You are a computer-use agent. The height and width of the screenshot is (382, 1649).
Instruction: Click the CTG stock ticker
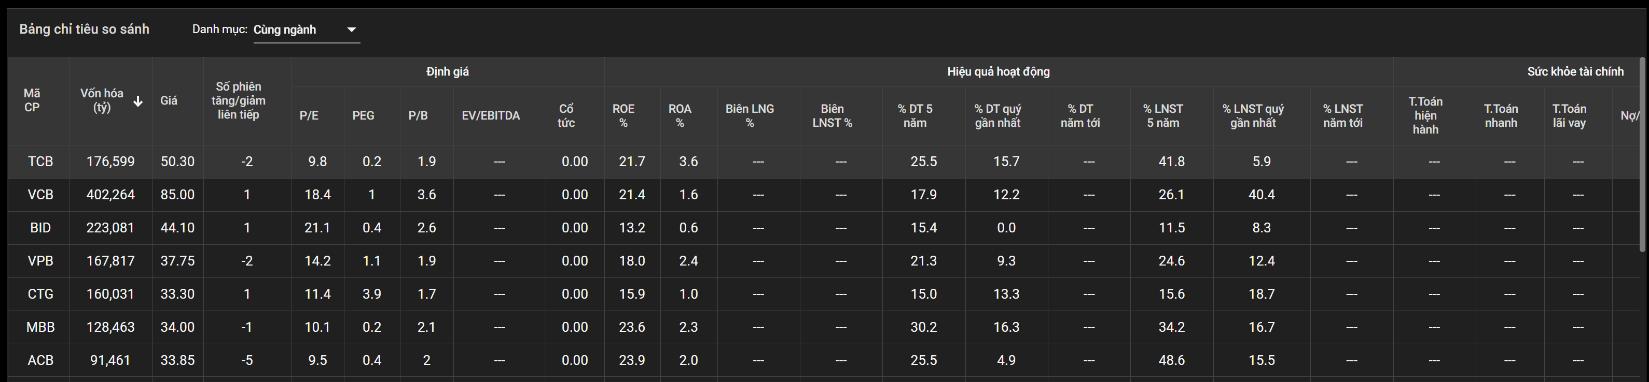click(40, 295)
